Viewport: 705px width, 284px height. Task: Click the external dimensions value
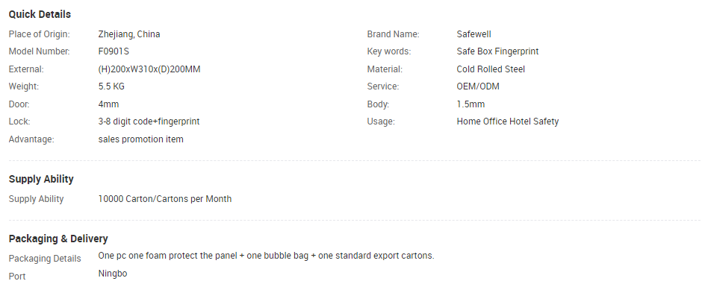[149, 69]
